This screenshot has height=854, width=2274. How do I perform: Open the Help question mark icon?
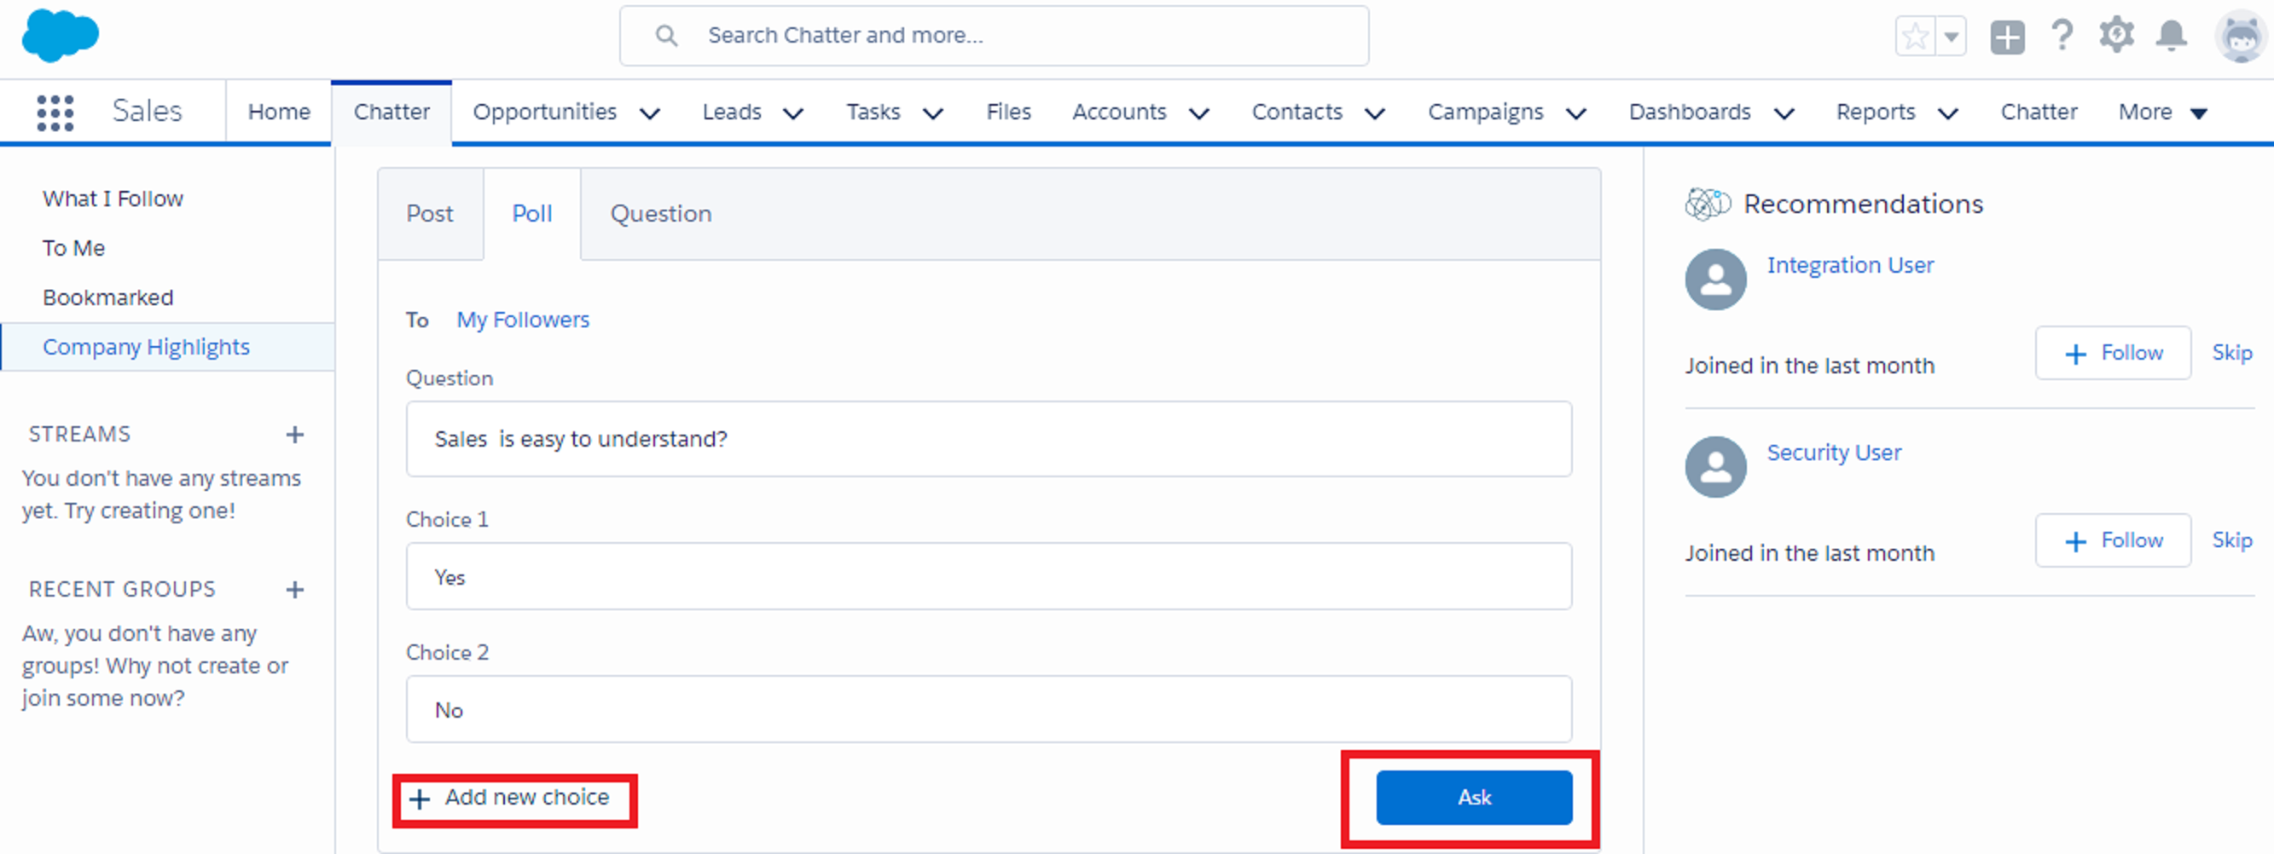[2062, 35]
